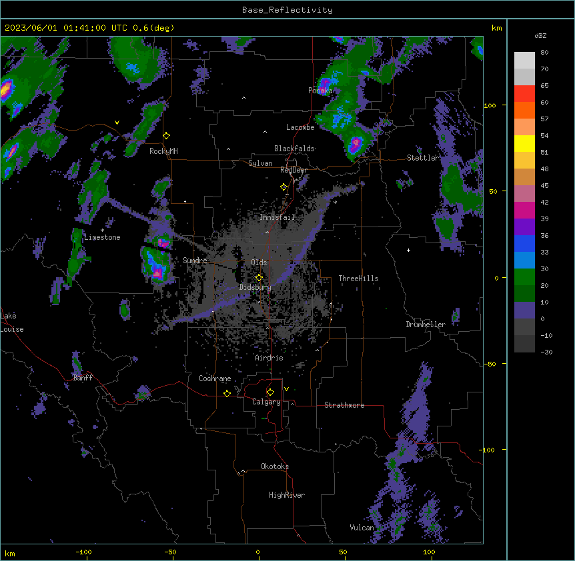Click the yellow V marker east of Calgary
The height and width of the screenshot is (561, 575).
click(286, 389)
